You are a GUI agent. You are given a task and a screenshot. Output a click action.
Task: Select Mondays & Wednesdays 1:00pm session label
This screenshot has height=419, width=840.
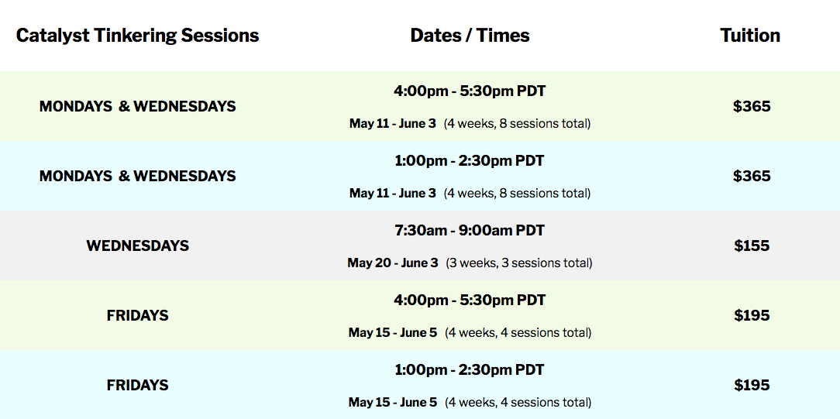point(138,176)
